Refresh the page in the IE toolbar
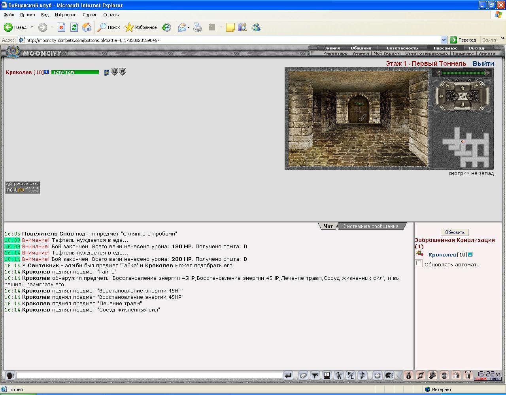 pyautogui.click(x=74, y=27)
